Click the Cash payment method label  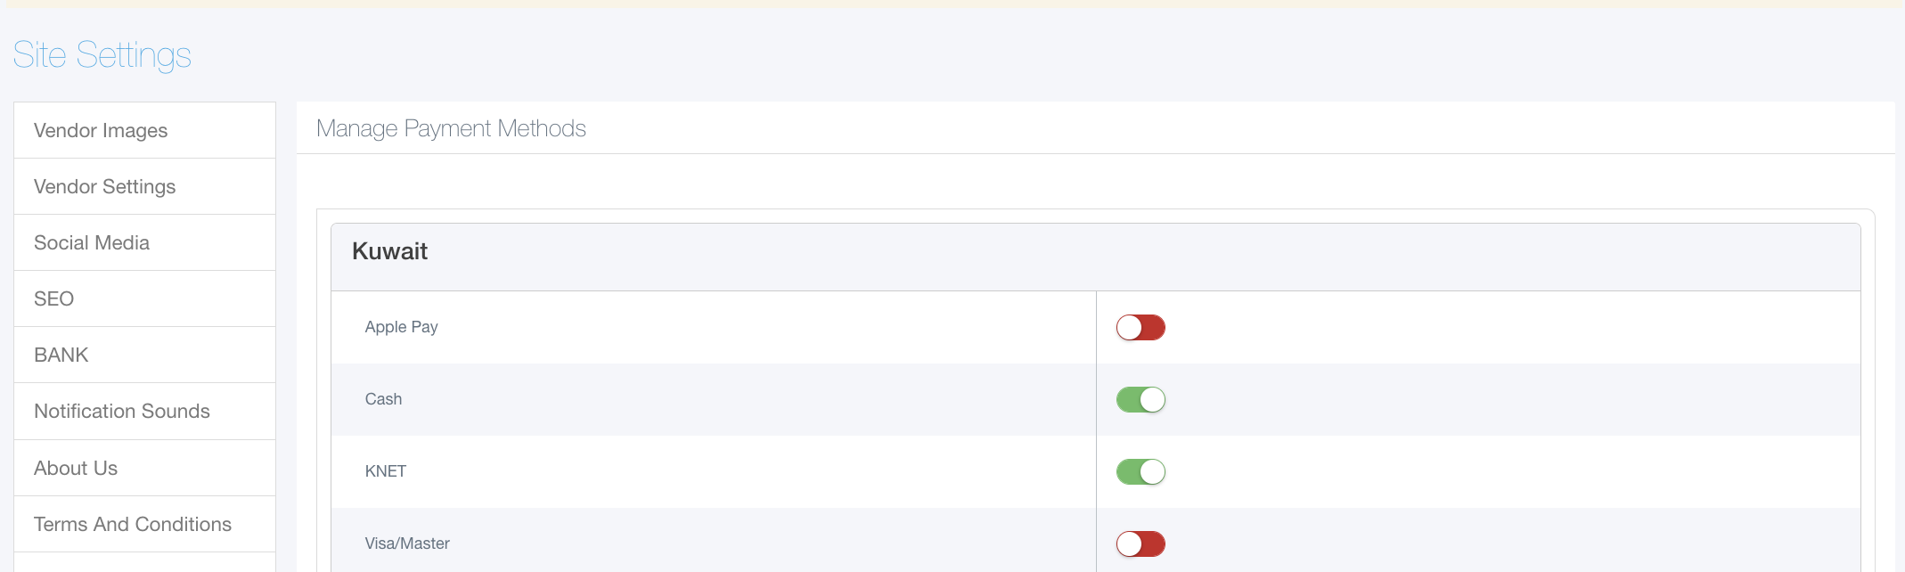pyautogui.click(x=383, y=400)
